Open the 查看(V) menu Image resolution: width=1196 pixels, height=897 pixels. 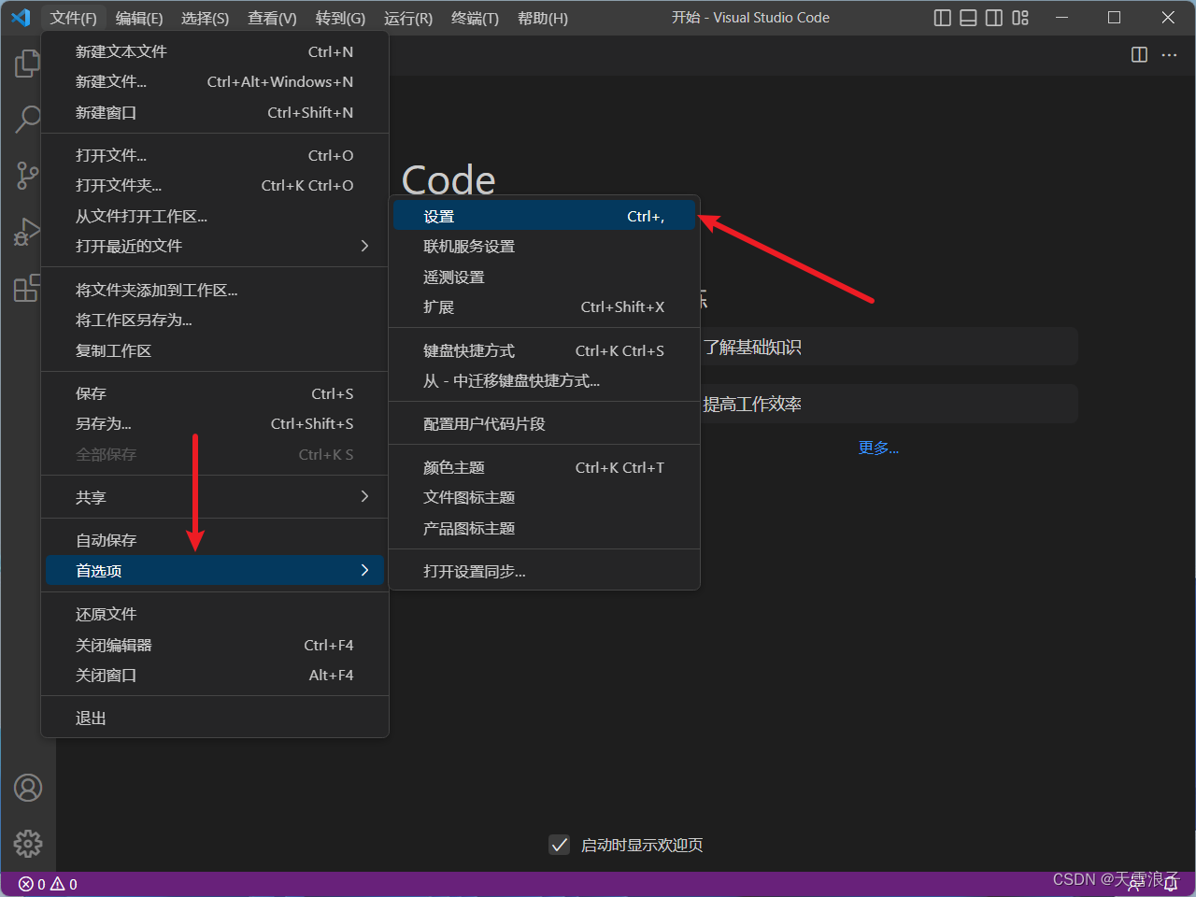pyautogui.click(x=272, y=18)
